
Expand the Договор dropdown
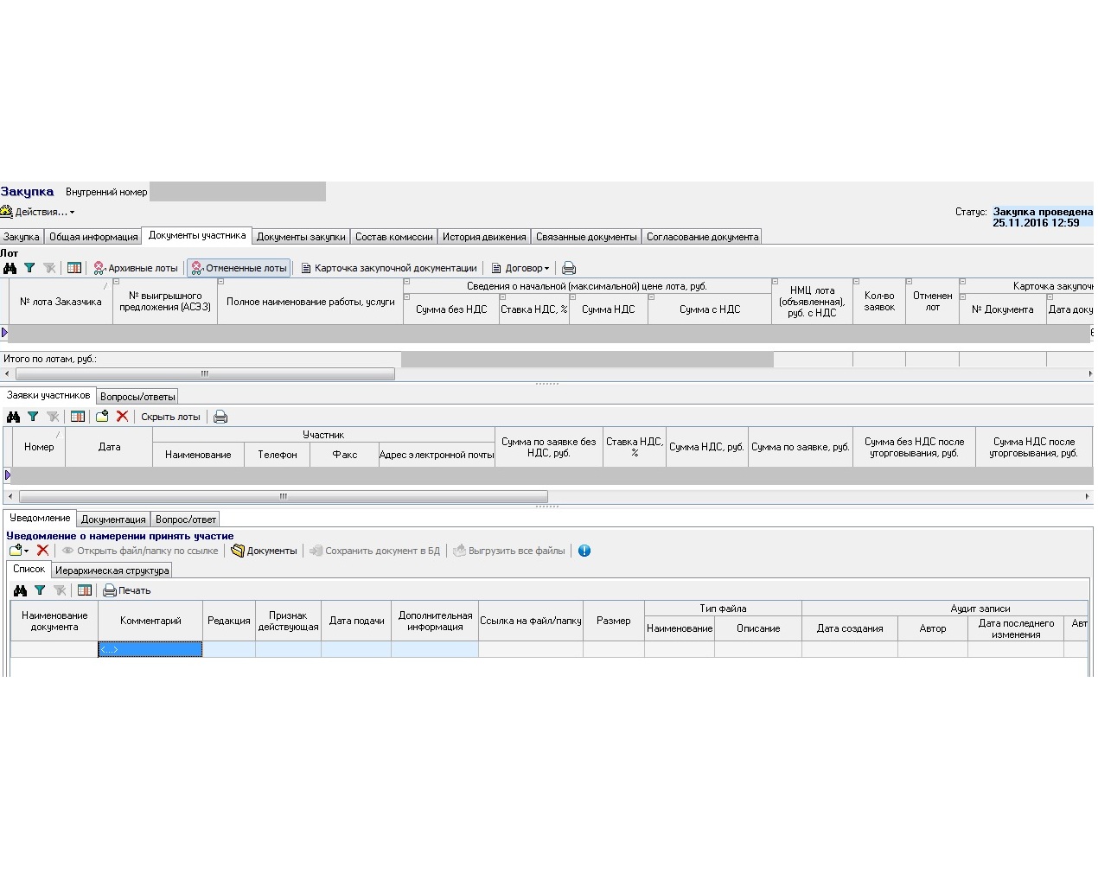pos(520,268)
